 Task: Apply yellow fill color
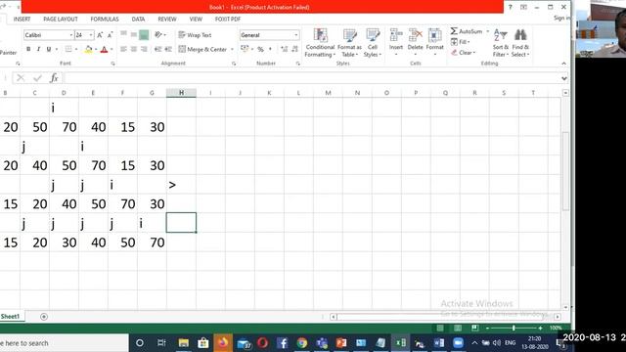tap(88, 50)
